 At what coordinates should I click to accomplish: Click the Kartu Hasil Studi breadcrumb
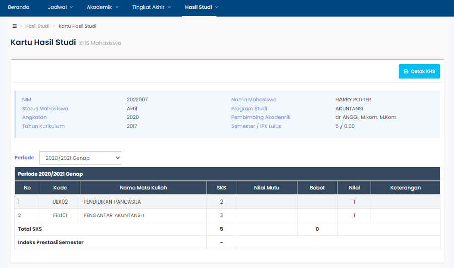[77, 26]
